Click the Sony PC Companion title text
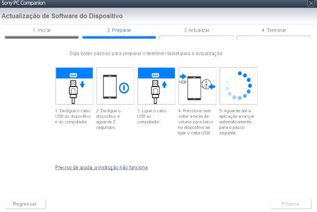Image resolution: width=317 pixels, height=212 pixels. tap(23, 3)
